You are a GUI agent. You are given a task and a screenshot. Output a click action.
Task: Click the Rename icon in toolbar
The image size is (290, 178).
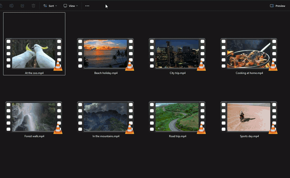coord(11,6)
